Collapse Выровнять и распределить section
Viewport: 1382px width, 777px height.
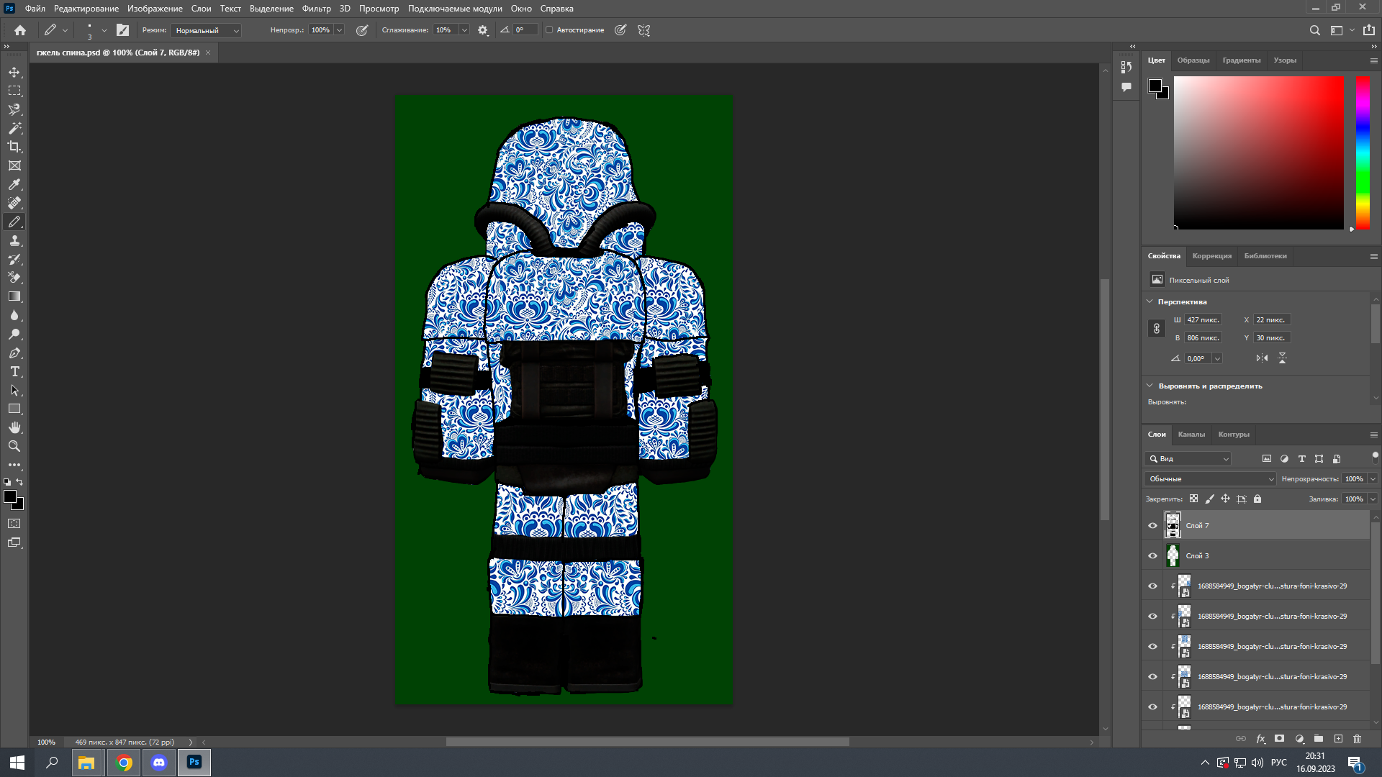pyautogui.click(x=1150, y=386)
